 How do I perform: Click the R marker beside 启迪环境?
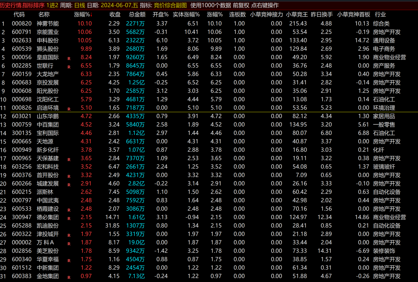click(69, 109)
